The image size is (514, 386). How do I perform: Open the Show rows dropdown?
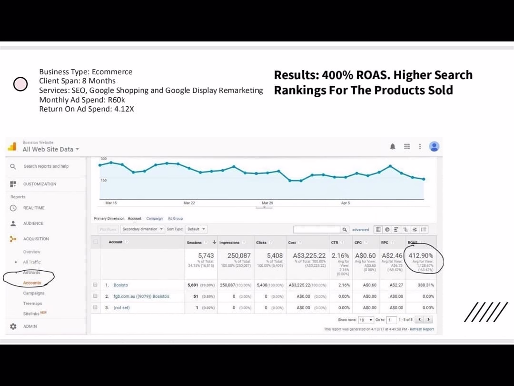(366, 320)
